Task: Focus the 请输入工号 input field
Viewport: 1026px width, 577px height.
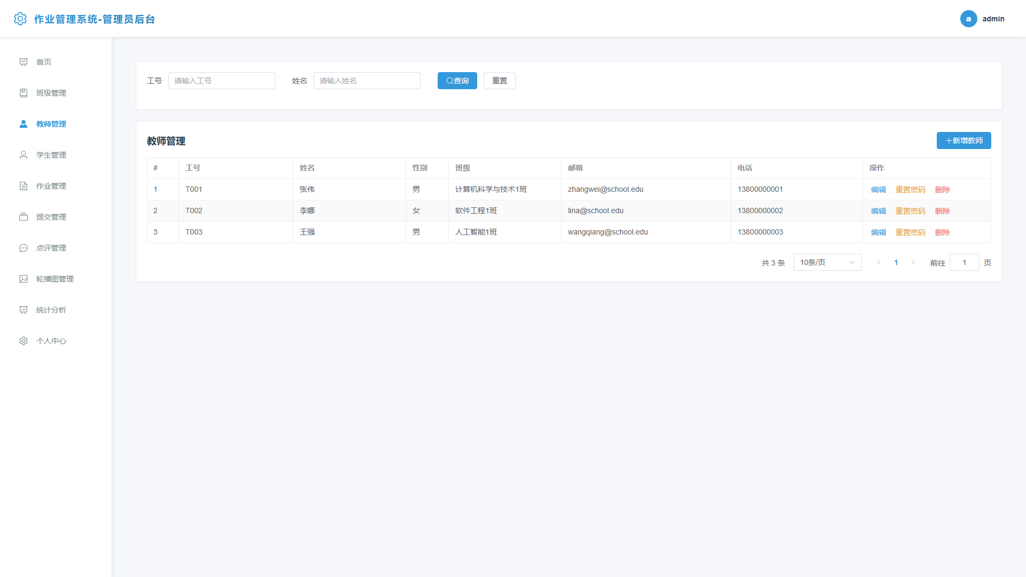Action: [x=222, y=81]
